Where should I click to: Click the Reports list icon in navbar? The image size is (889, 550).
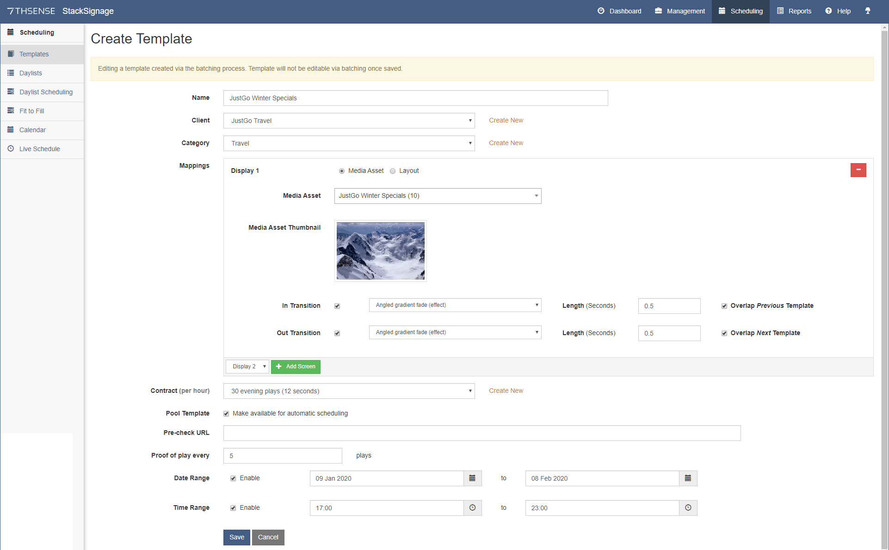[x=780, y=11]
